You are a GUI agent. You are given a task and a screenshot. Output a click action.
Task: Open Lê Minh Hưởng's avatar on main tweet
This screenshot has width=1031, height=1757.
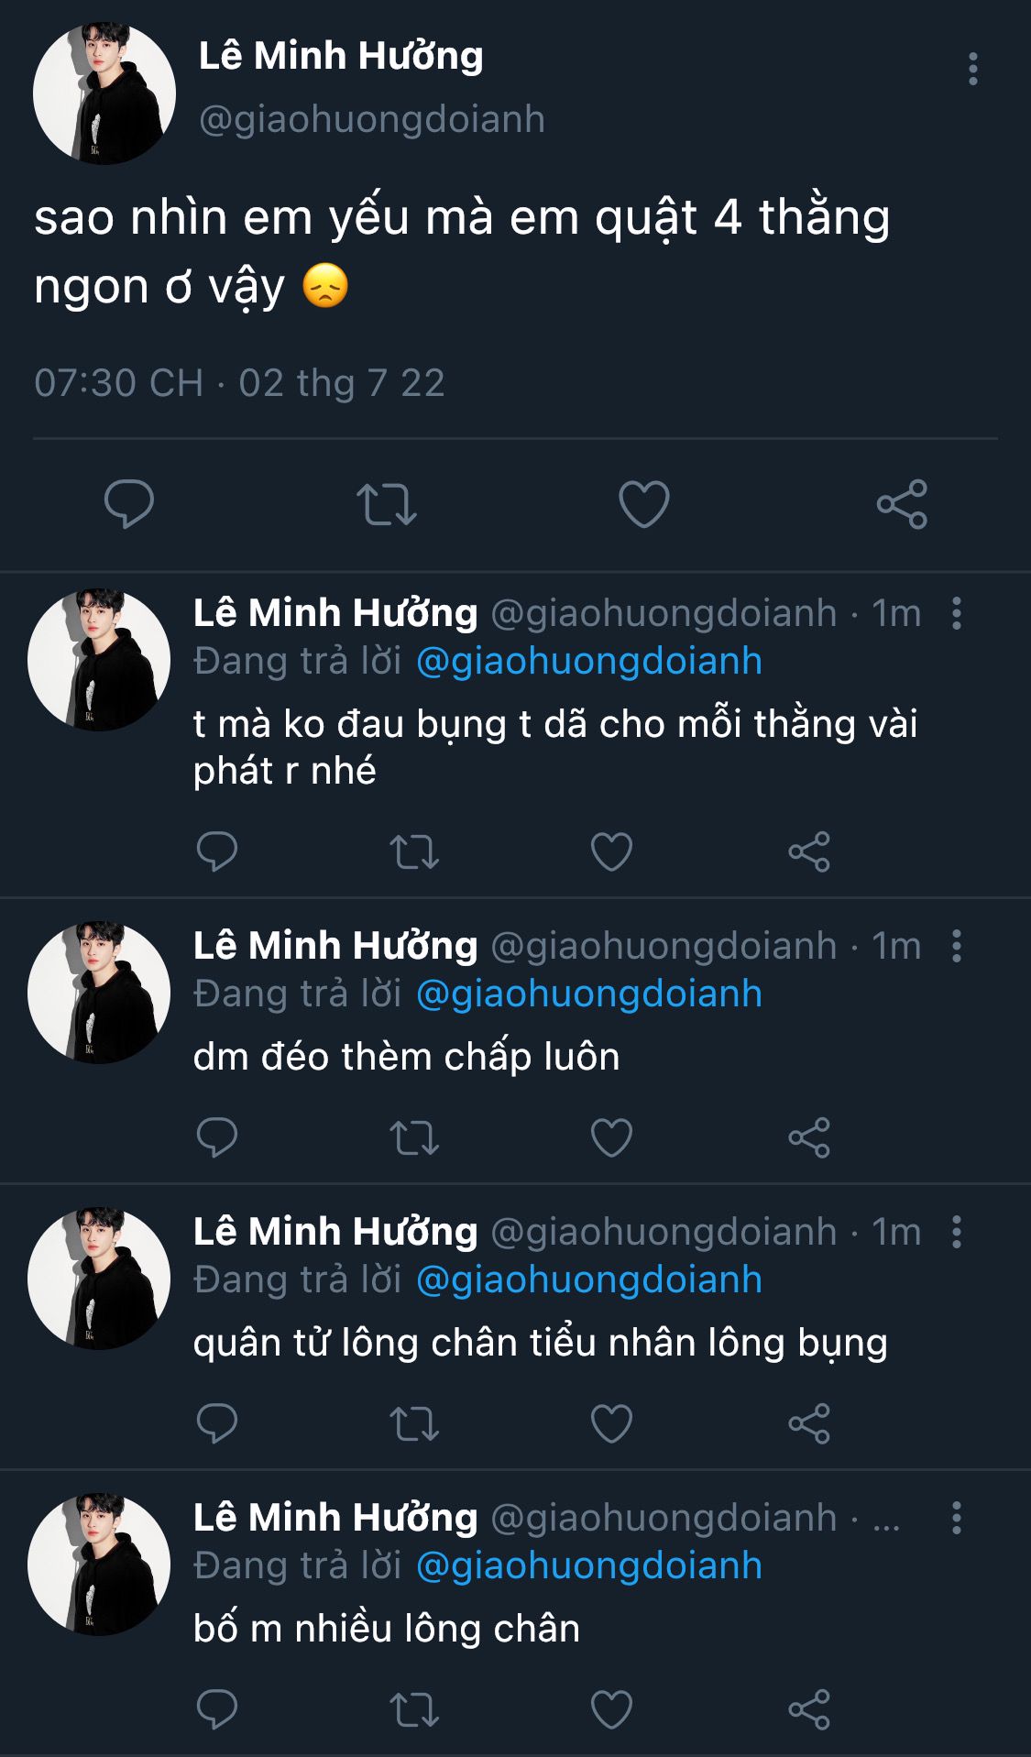pyautogui.click(x=104, y=93)
